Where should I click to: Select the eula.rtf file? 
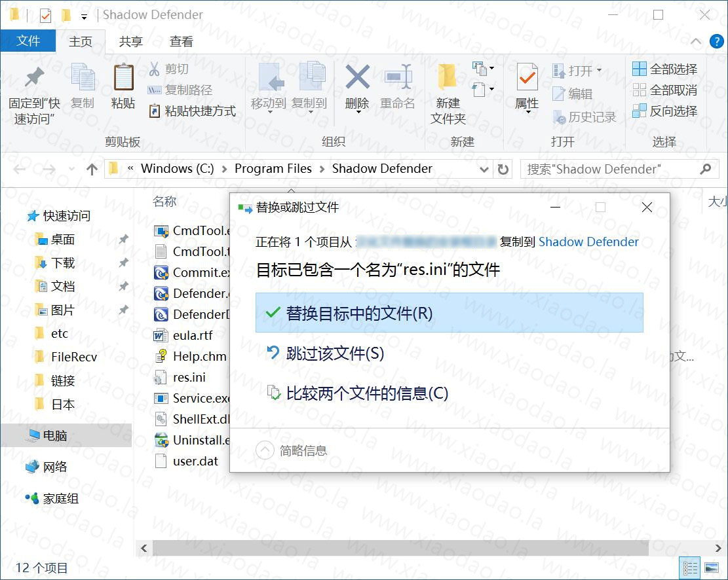[184, 335]
